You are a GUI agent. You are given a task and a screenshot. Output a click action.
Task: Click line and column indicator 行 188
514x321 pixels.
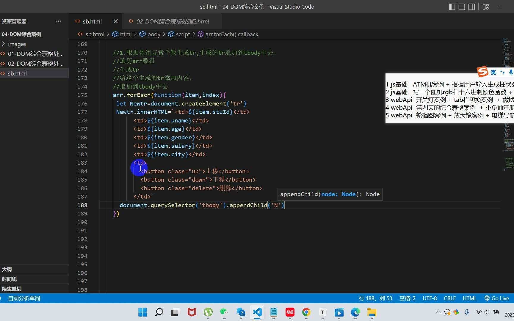[x=375, y=298]
